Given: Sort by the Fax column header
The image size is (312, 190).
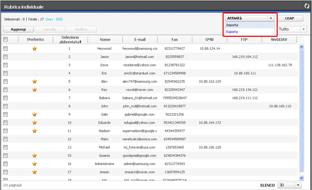Looking at the screenshot, I should [175, 39].
